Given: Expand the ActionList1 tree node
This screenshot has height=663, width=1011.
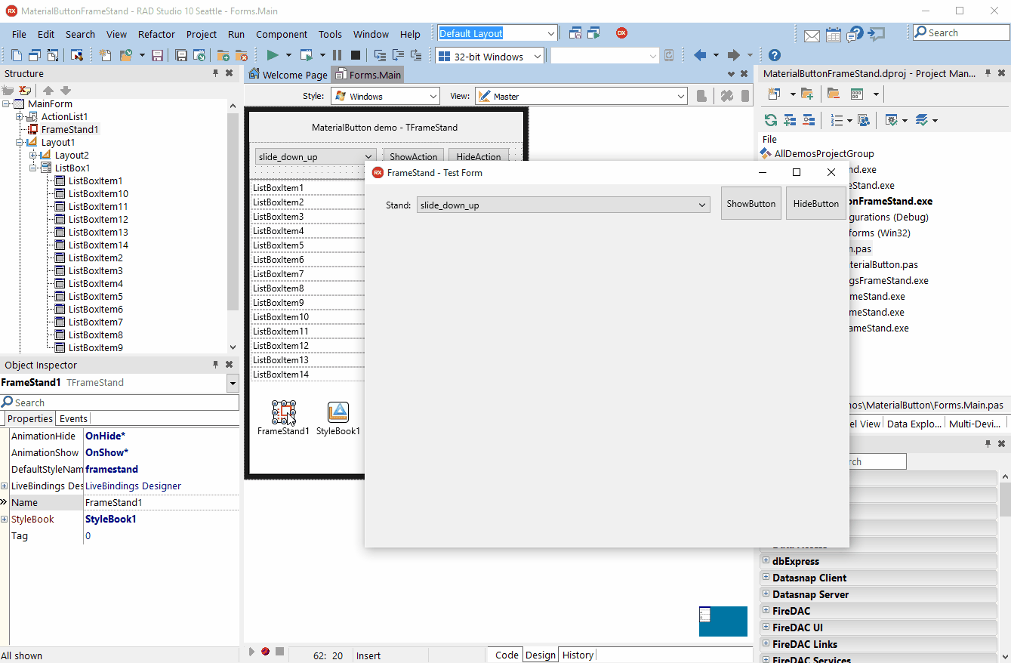Looking at the screenshot, I should [20, 117].
